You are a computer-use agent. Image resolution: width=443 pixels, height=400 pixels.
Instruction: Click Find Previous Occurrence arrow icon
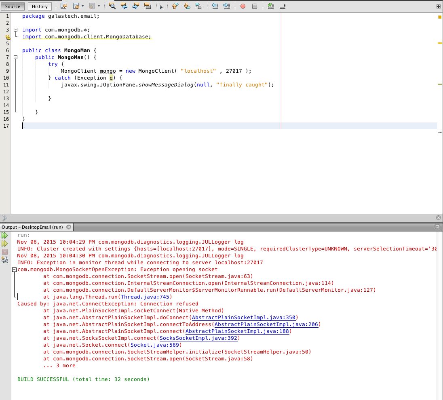(124, 6)
